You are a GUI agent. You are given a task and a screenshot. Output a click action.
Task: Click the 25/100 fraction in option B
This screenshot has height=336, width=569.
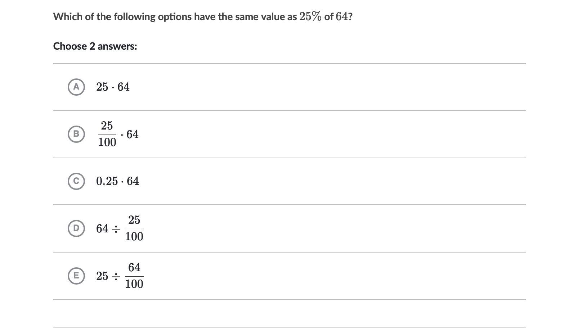pos(107,134)
